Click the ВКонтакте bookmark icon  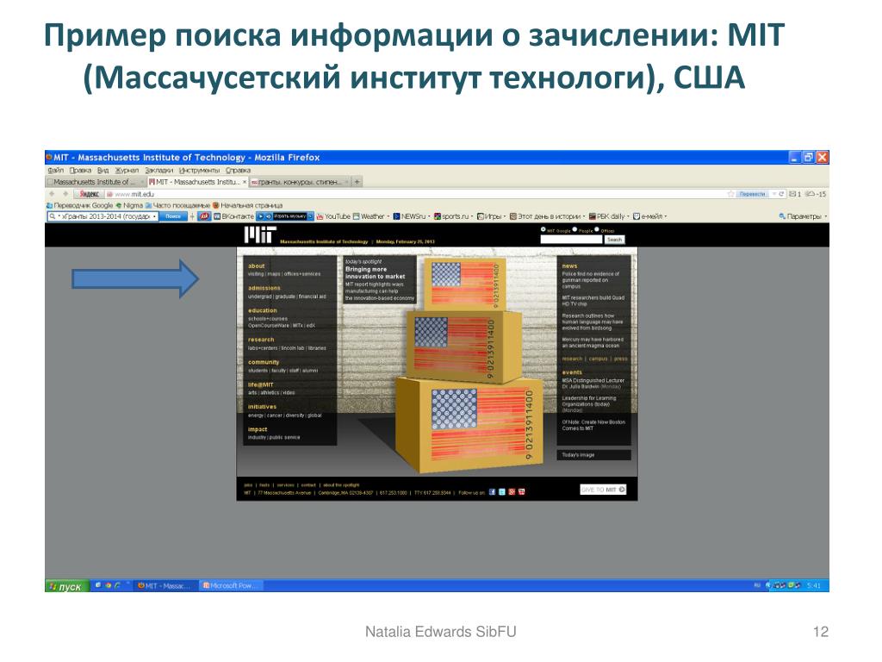pyautogui.click(x=217, y=216)
